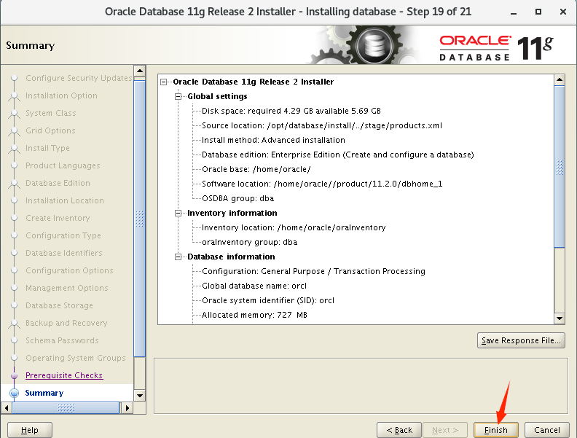Click scroll-left arrow of steps sidebar
577x438 pixels.
click(7, 408)
